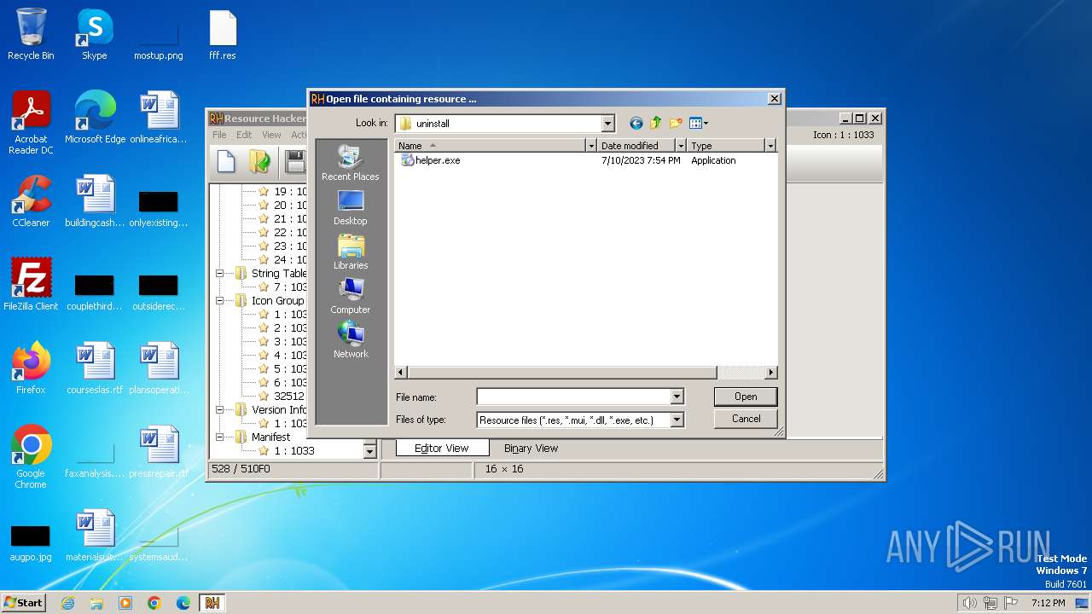Image resolution: width=1092 pixels, height=614 pixels.
Task: Click the Open button in the dialog
Action: (x=746, y=397)
